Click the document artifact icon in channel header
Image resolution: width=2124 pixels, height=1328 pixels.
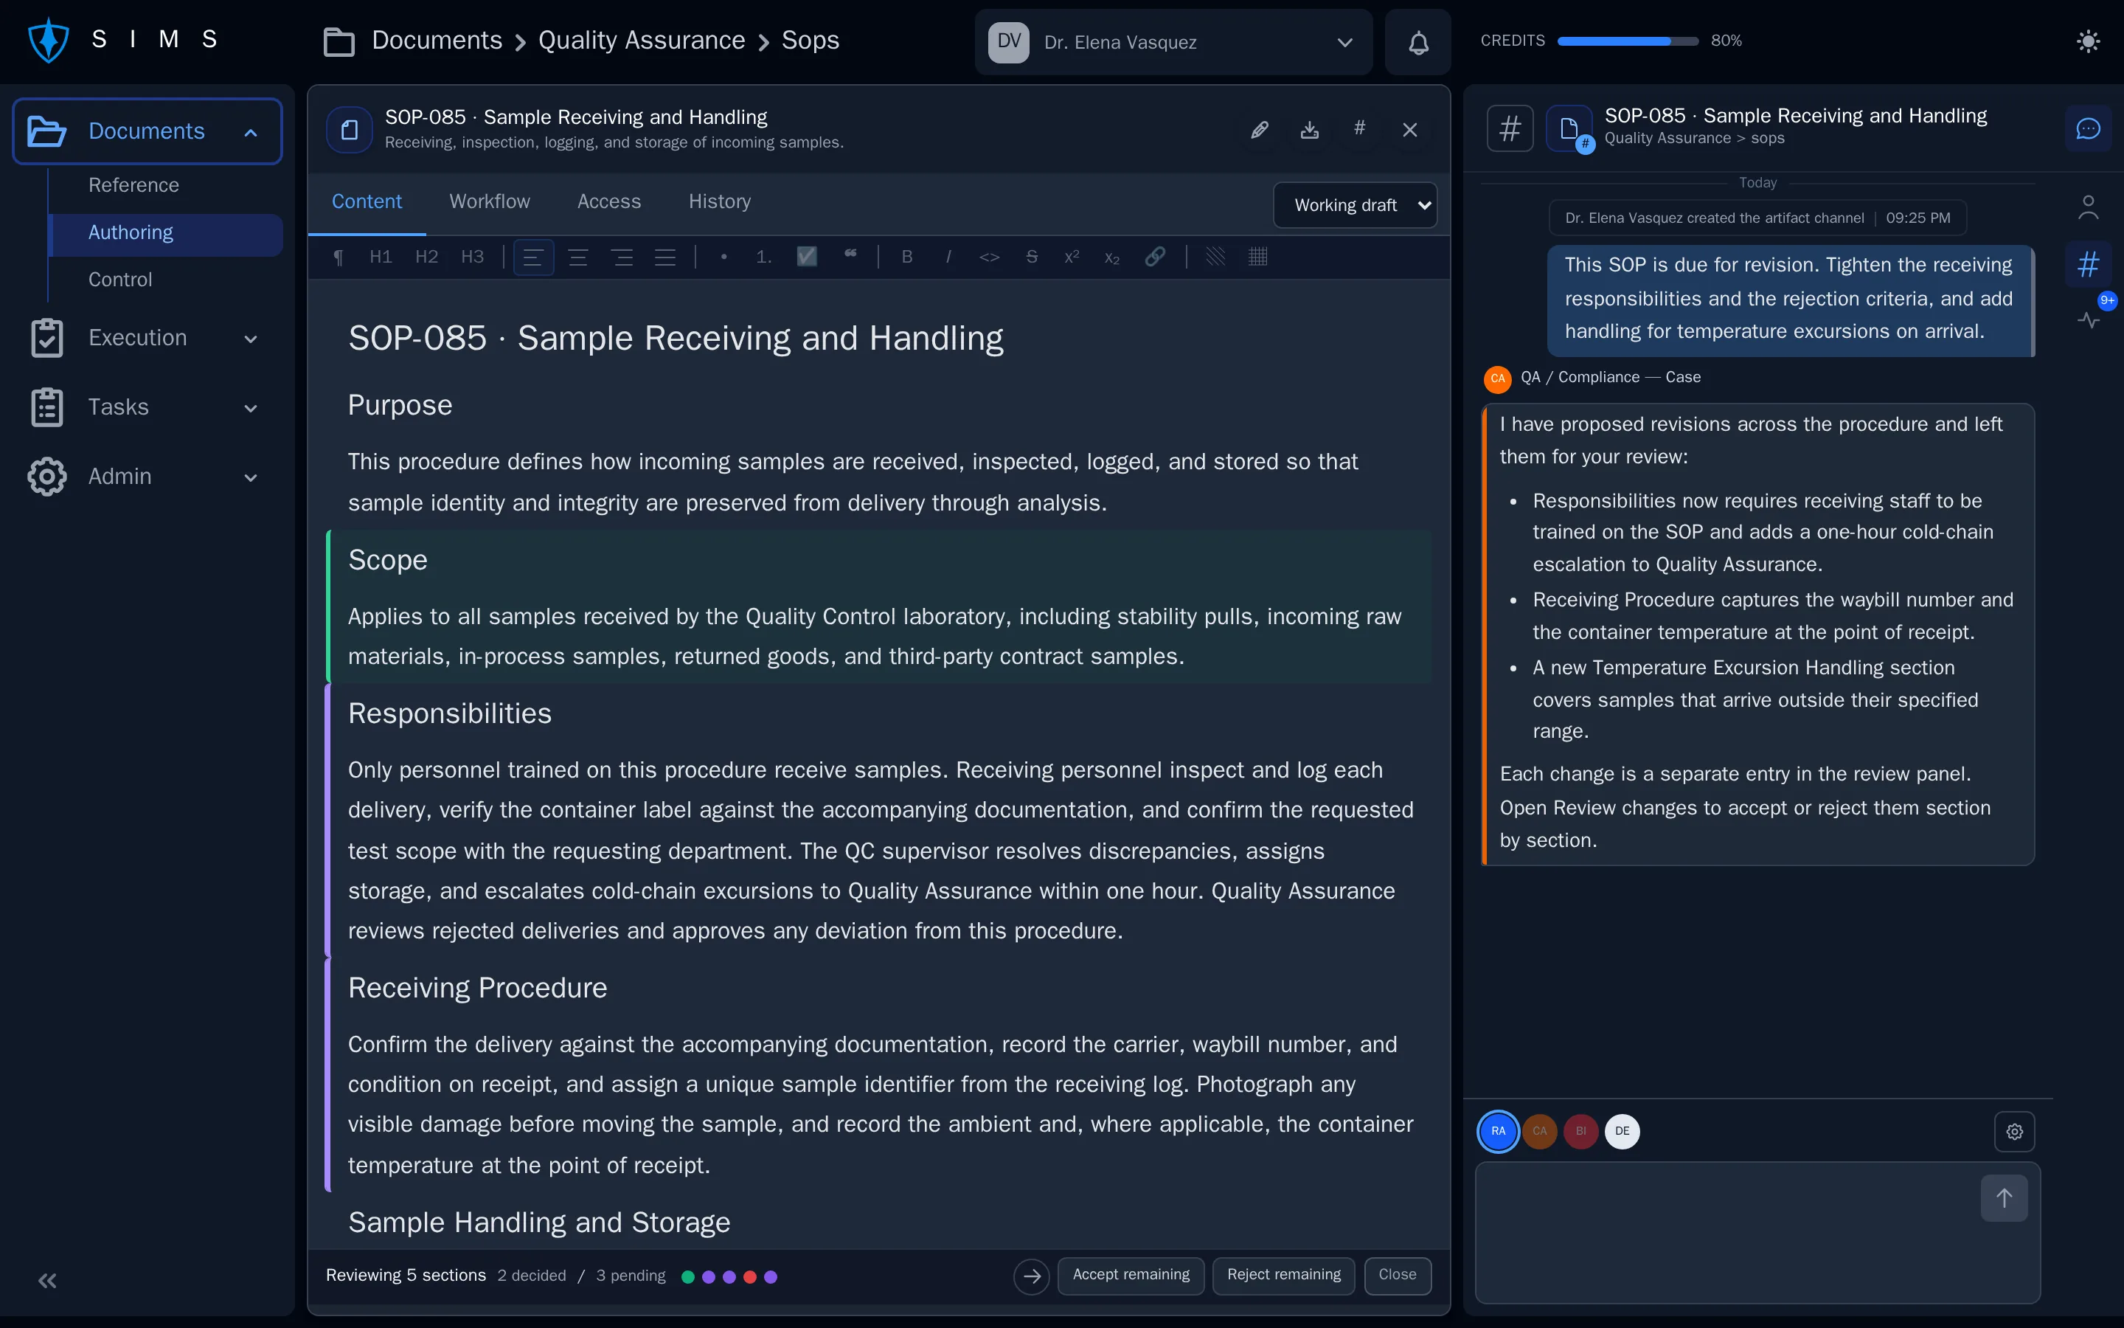coord(1569,129)
